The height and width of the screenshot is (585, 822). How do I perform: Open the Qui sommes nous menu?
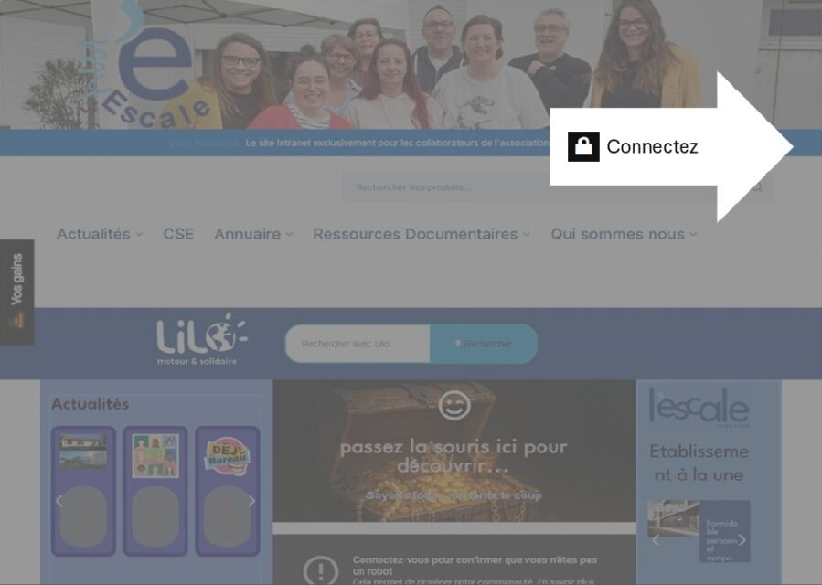click(x=624, y=234)
